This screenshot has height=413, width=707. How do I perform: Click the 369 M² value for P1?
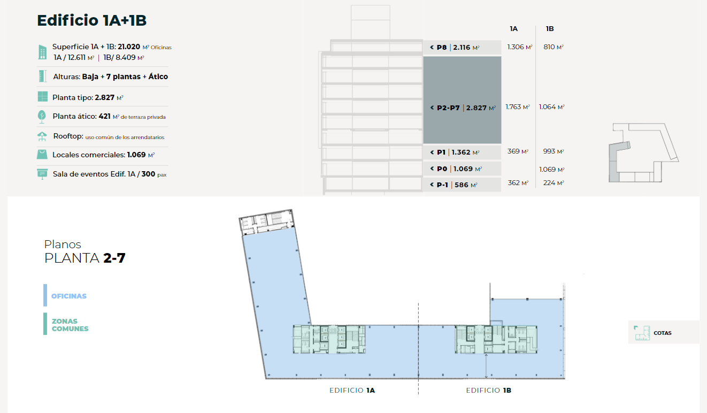click(x=518, y=151)
